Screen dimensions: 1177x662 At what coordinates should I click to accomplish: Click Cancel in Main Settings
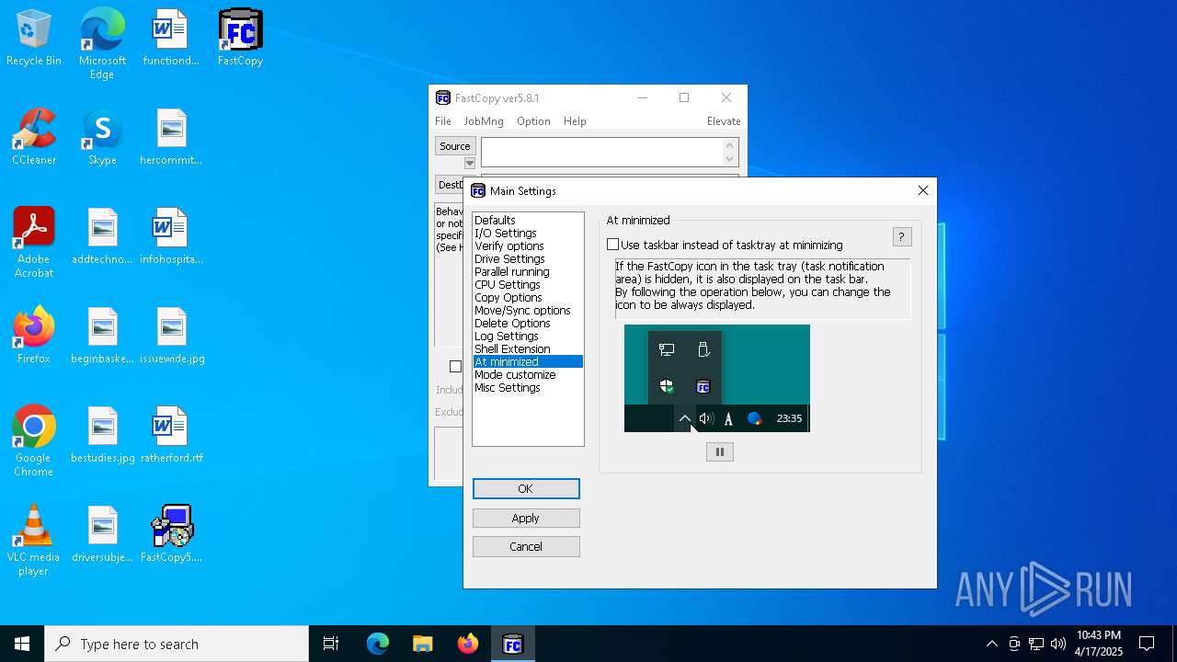526,547
